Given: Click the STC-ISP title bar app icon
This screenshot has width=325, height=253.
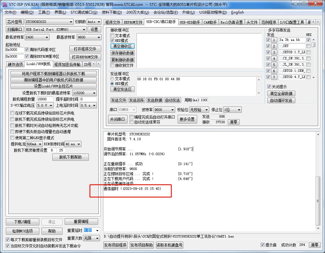Looking at the screenshot, I should click(4, 4).
